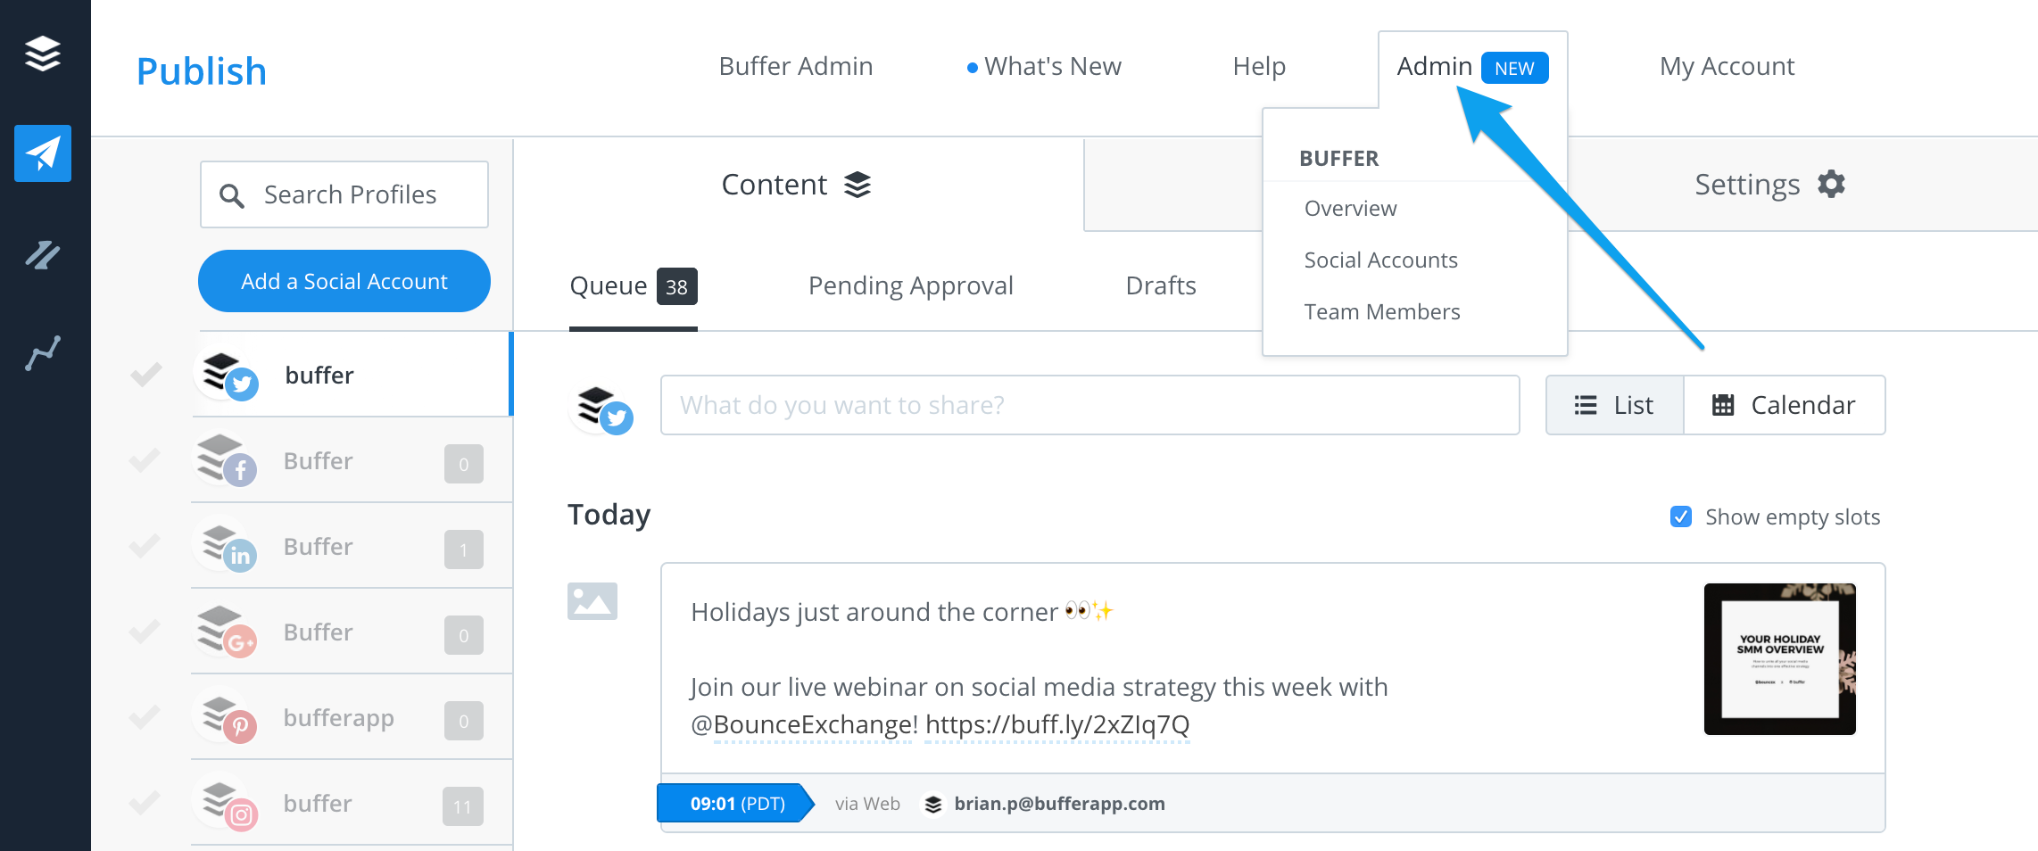The height and width of the screenshot is (851, 2038).
Task: Switch to the Pending Approval tab
Action: tap(910, 285)
